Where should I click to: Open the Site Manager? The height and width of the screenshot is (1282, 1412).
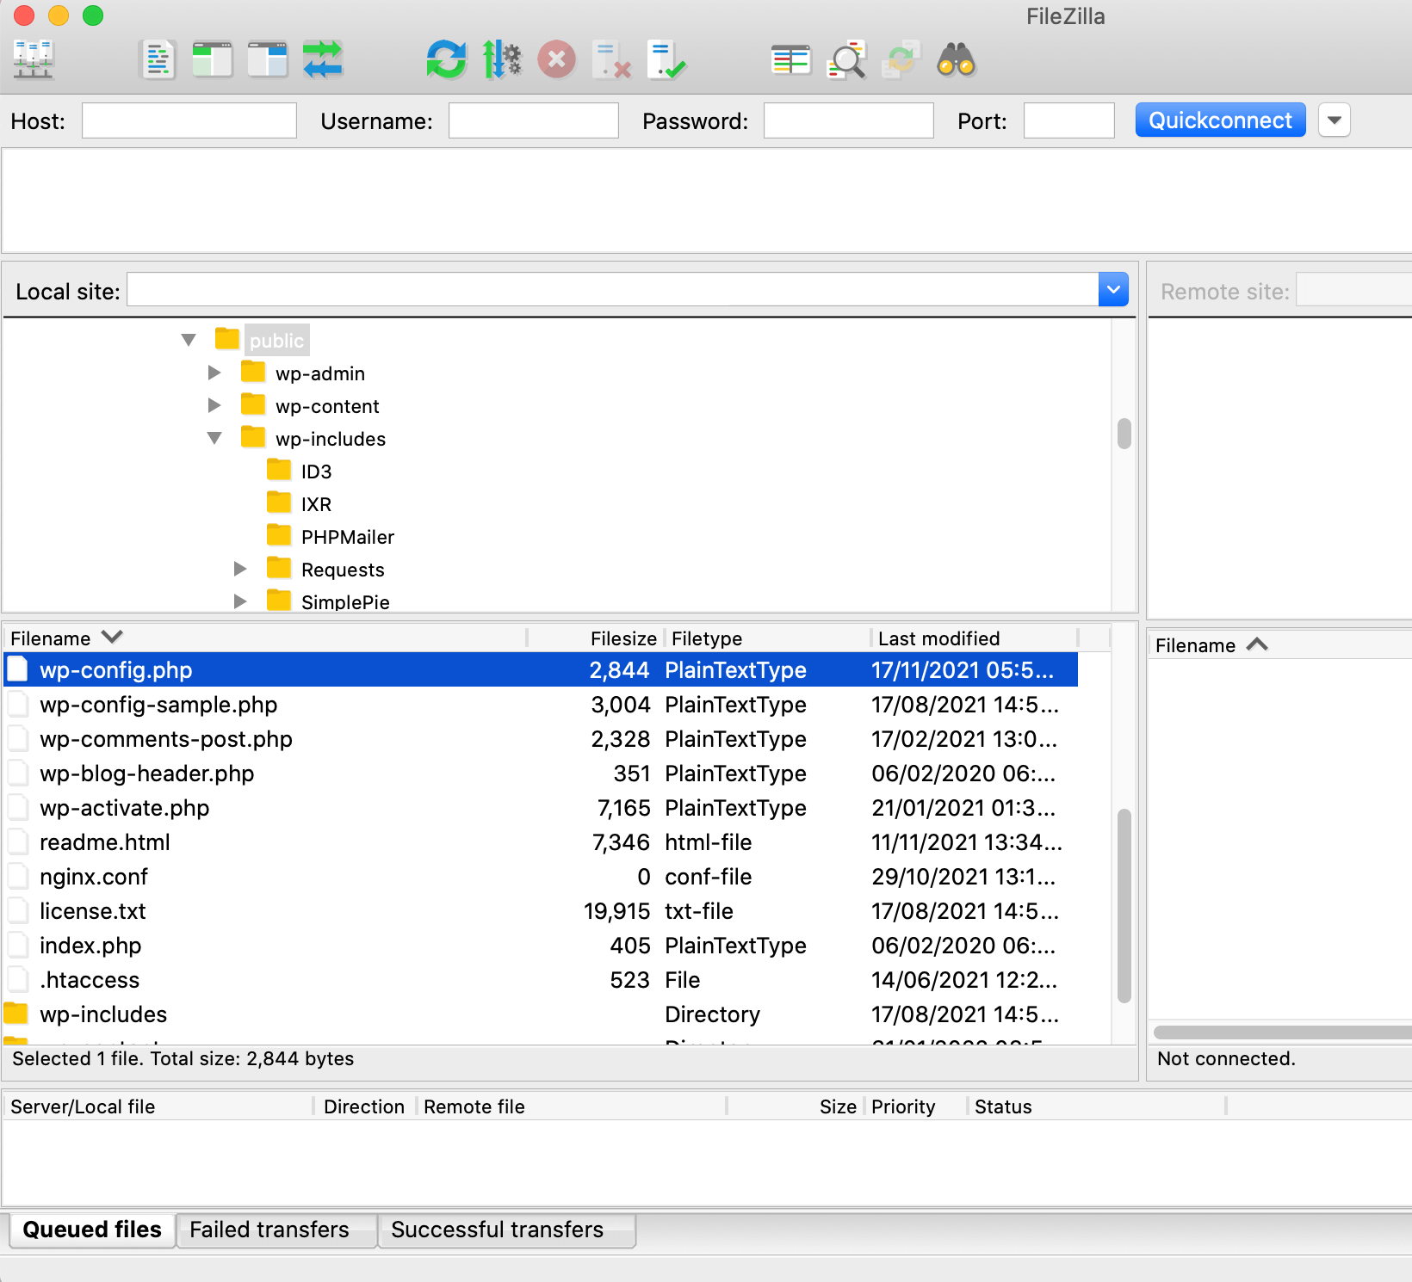pos(34,59)
